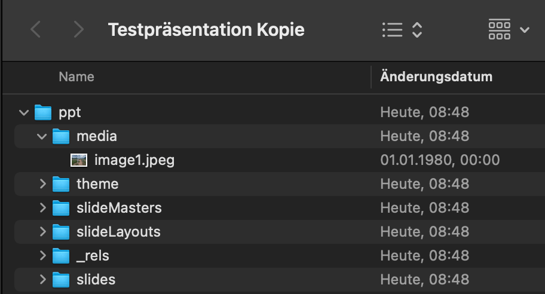Expand the theme folder

pos(43,184)
